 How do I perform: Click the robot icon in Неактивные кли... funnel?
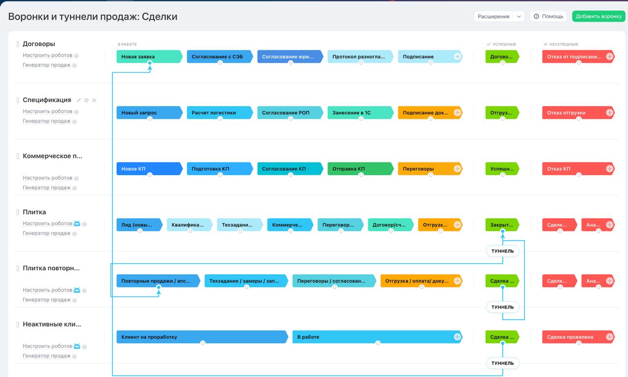[x=77, y=346]
